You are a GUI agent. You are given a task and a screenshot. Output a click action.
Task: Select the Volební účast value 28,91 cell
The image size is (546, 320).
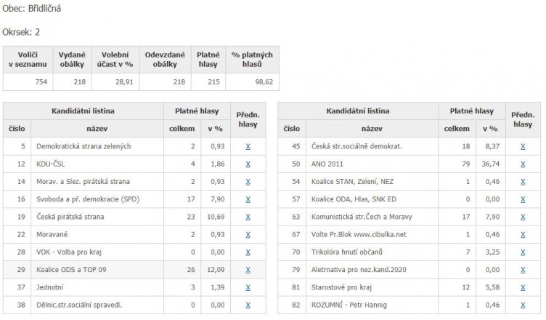pyautogui.click(x=115, y=82)
